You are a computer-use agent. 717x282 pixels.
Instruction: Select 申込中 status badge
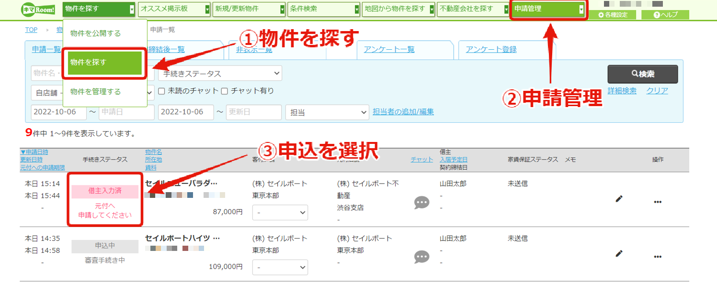[x=105, y=246]
